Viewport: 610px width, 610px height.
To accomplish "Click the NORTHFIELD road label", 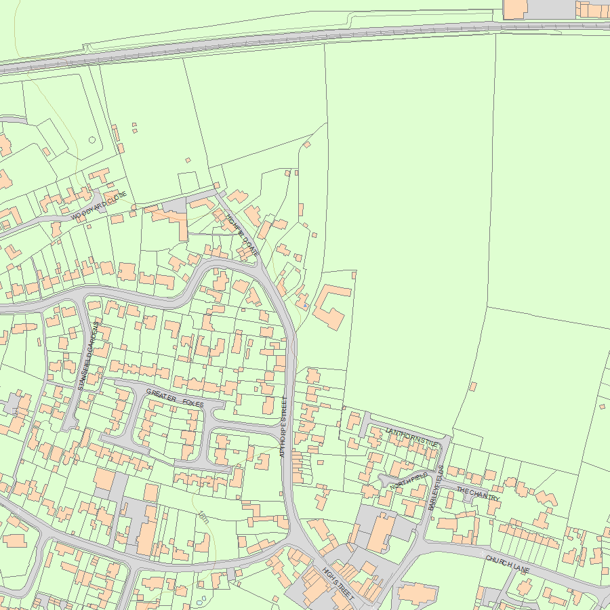I will 409,482.
